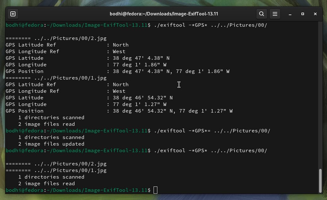The width and height of the screenshot is (327, 200).
Task: Click the third command './exiftool -*GPS*' after the update
Action: (x=211, y=151)
